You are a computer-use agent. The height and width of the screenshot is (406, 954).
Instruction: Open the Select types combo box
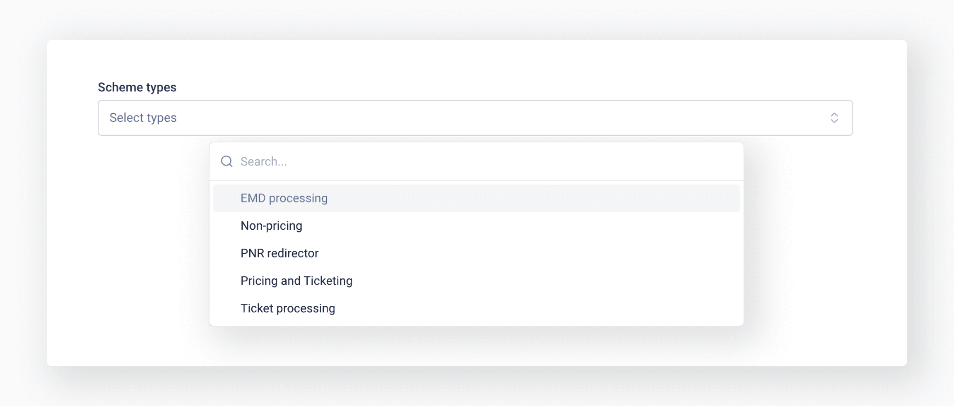click(475, 118)
